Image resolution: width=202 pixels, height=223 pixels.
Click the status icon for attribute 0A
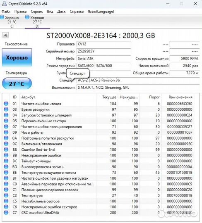point(6,138)
